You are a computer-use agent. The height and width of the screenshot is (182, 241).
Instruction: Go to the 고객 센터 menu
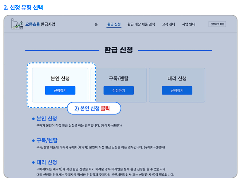(x=168, y=24)
